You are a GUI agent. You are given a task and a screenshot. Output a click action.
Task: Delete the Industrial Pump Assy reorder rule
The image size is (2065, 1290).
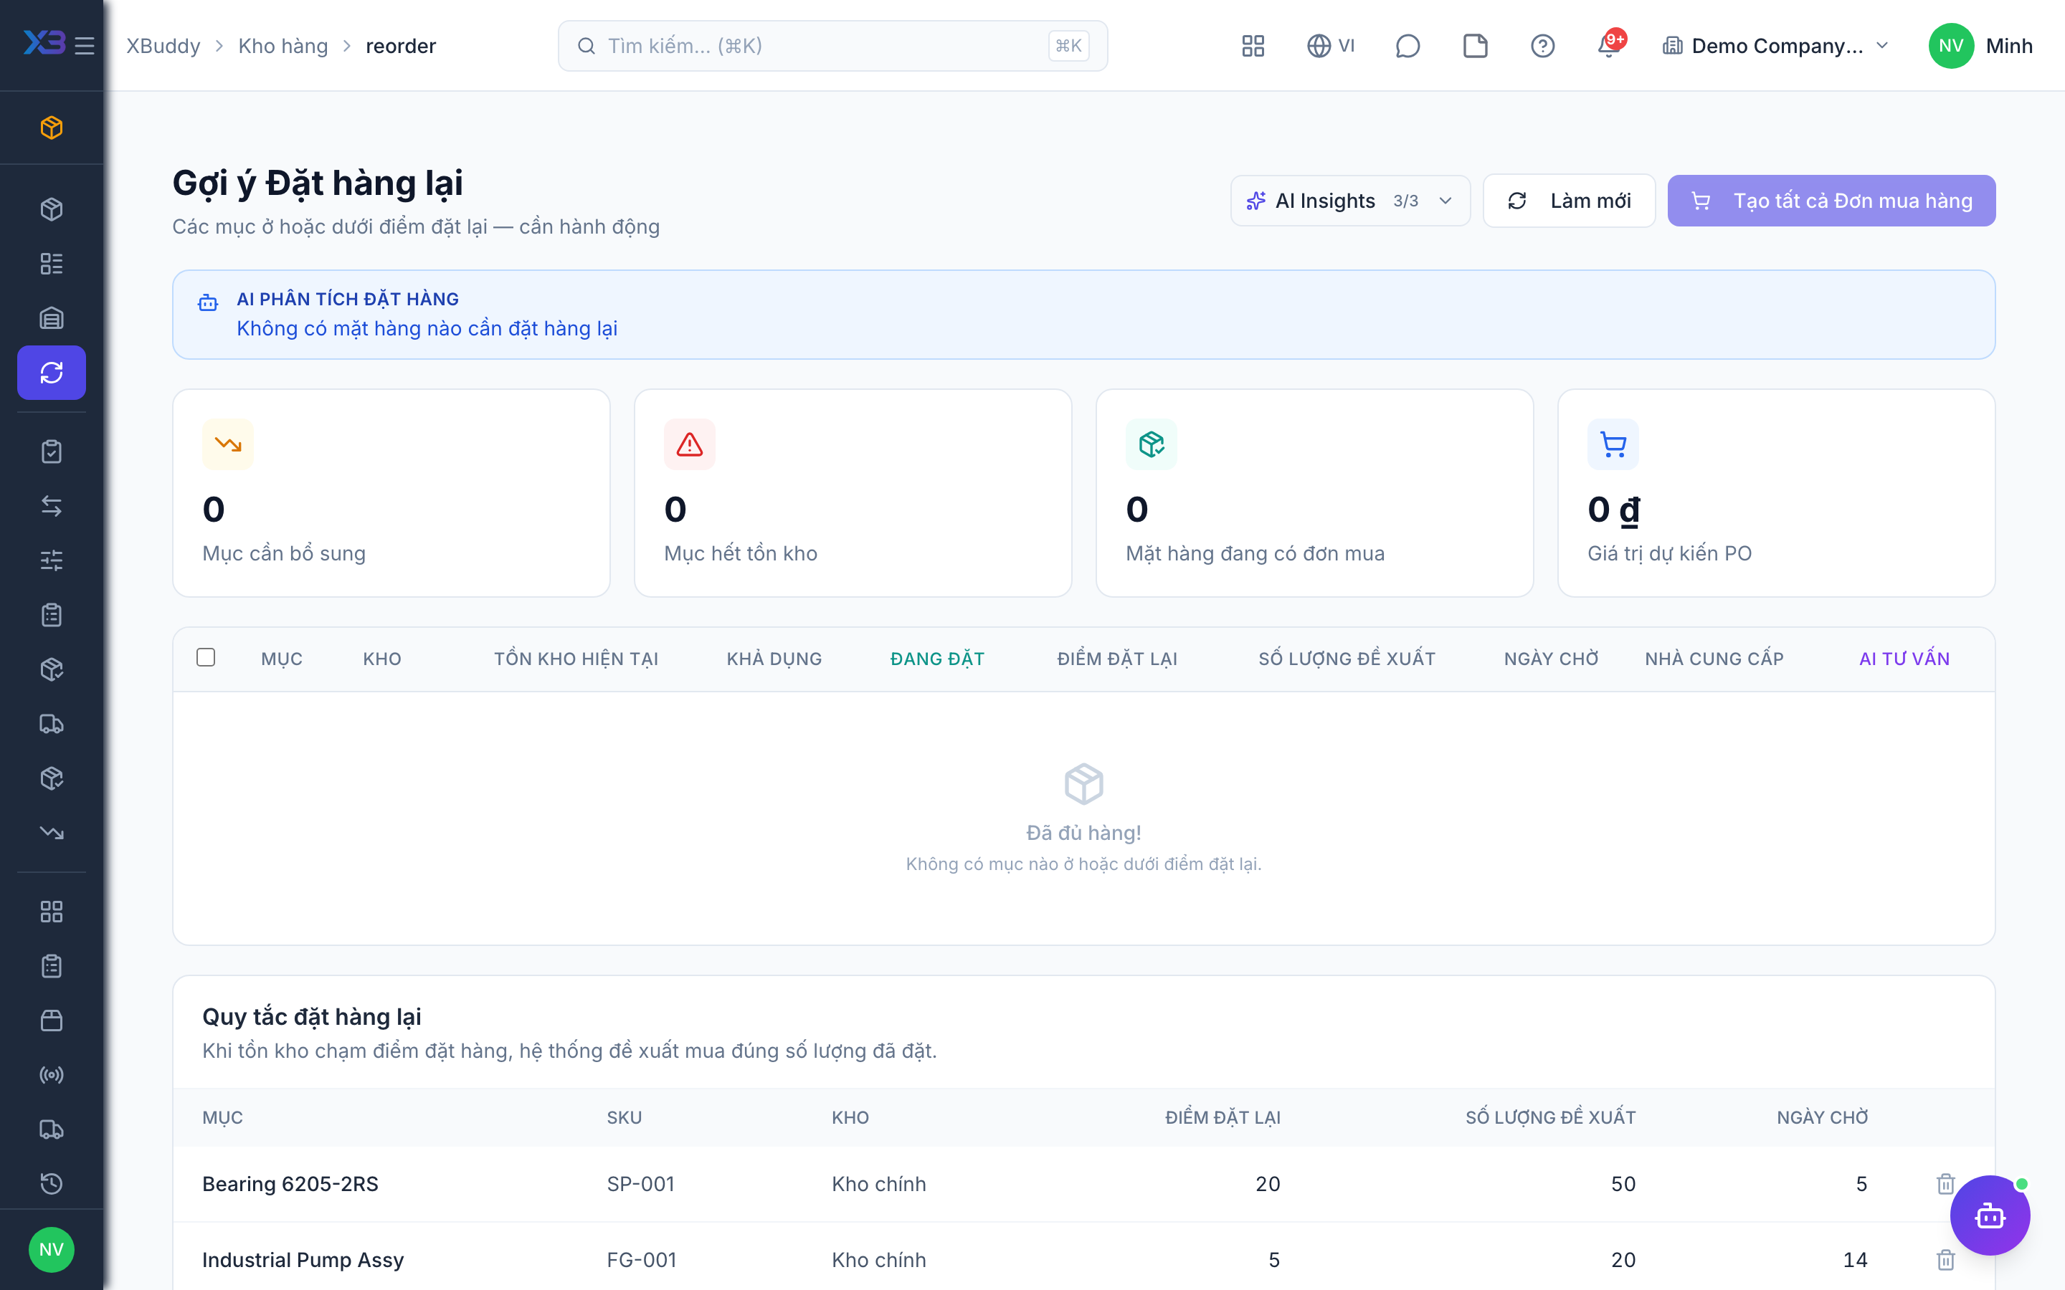point(1945,1259)
